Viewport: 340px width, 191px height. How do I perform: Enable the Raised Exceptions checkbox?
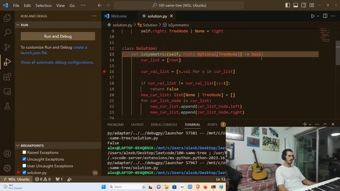click(x=24, y=152)
